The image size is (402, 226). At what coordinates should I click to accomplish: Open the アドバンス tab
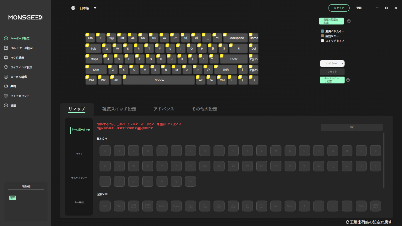(164, 109)
